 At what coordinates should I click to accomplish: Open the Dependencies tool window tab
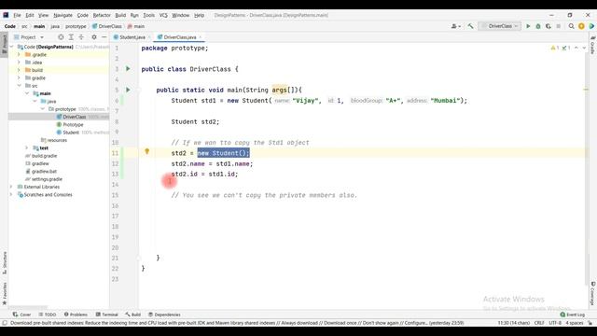(164, 315)
